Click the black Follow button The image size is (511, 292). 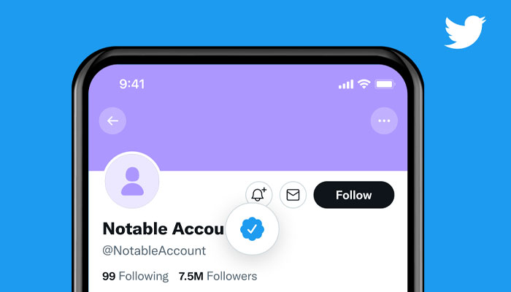[354, 195]
